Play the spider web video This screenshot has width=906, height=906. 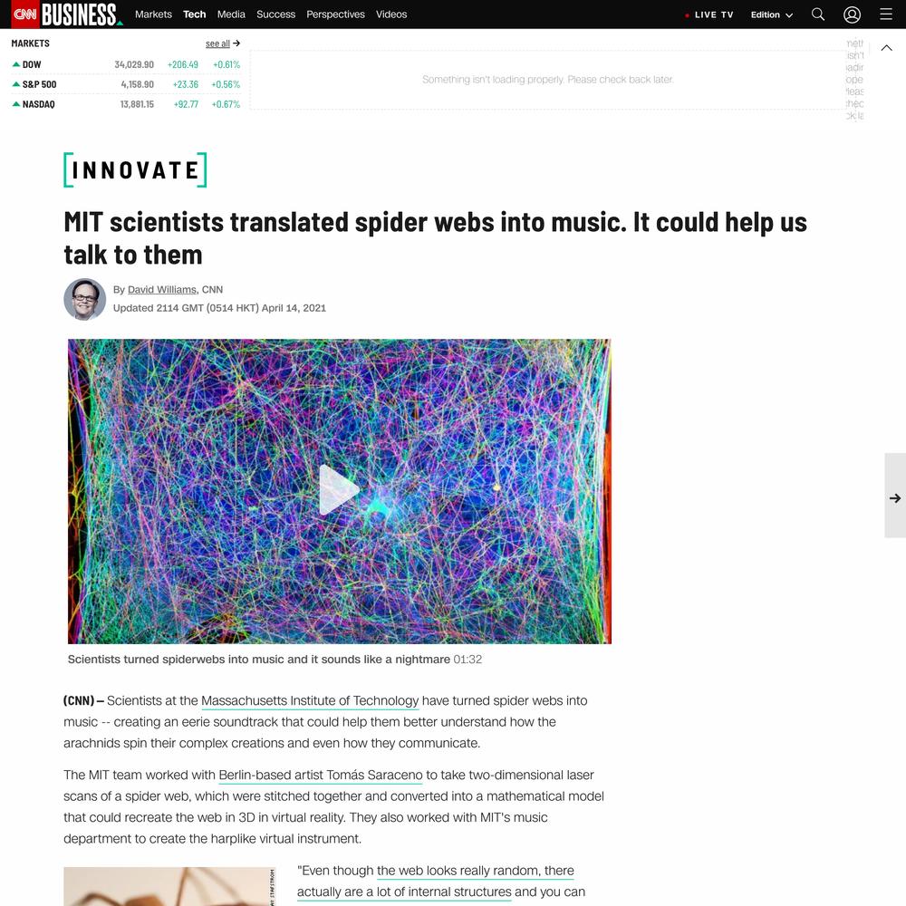[x=339, y=490]
